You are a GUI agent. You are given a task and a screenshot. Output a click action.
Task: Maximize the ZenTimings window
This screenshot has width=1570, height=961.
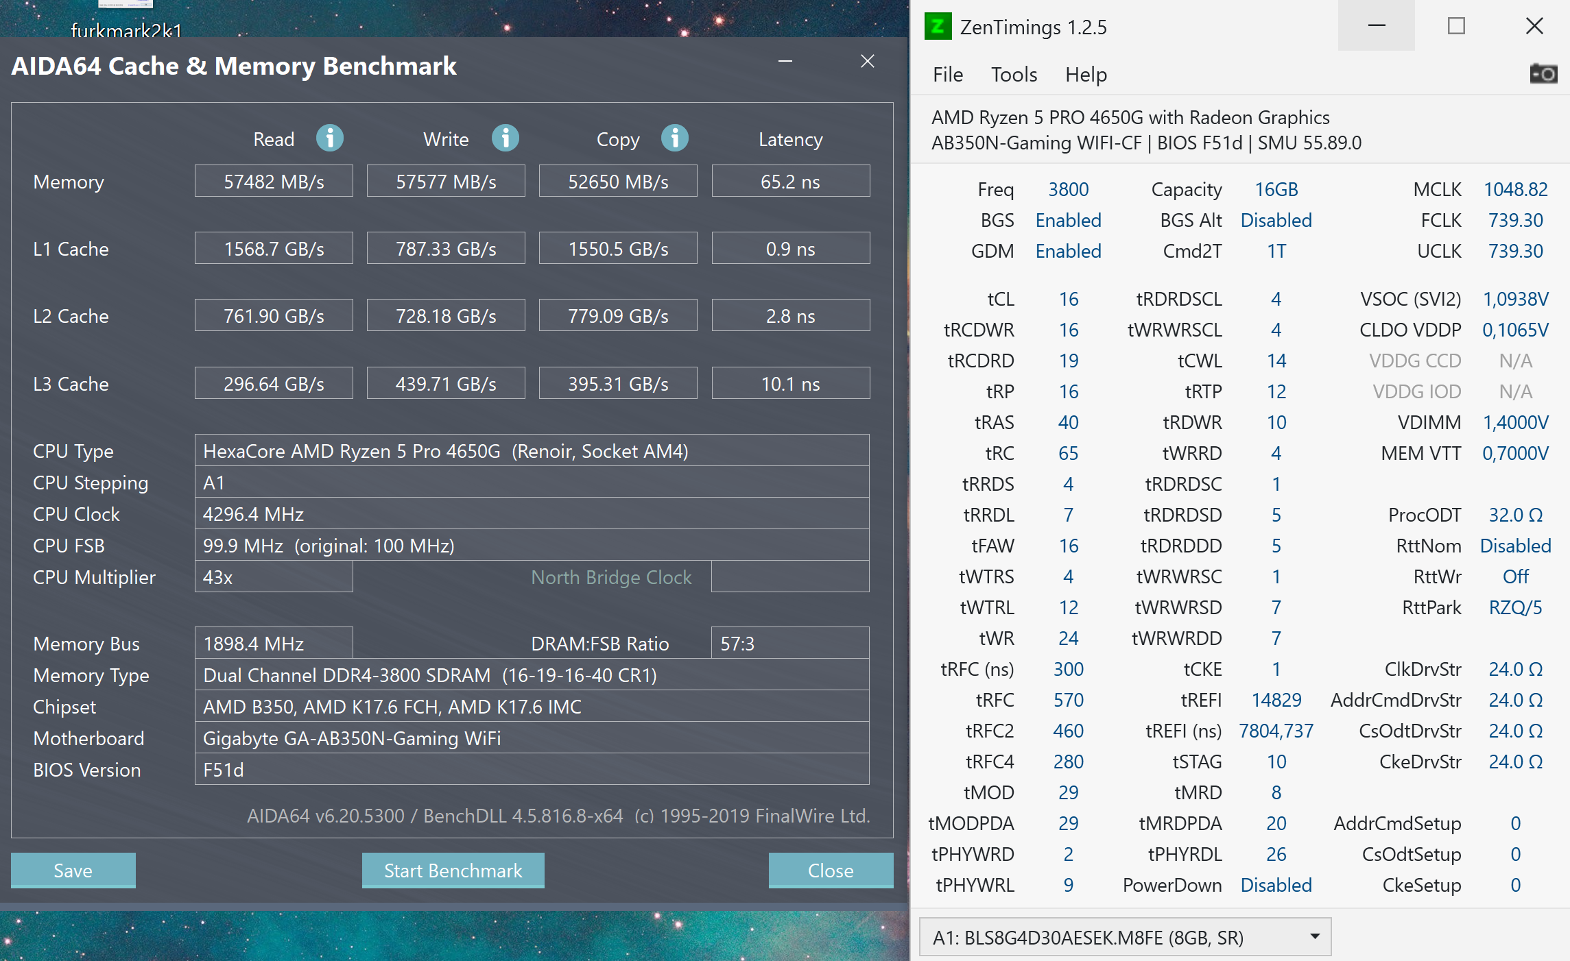1456,26
